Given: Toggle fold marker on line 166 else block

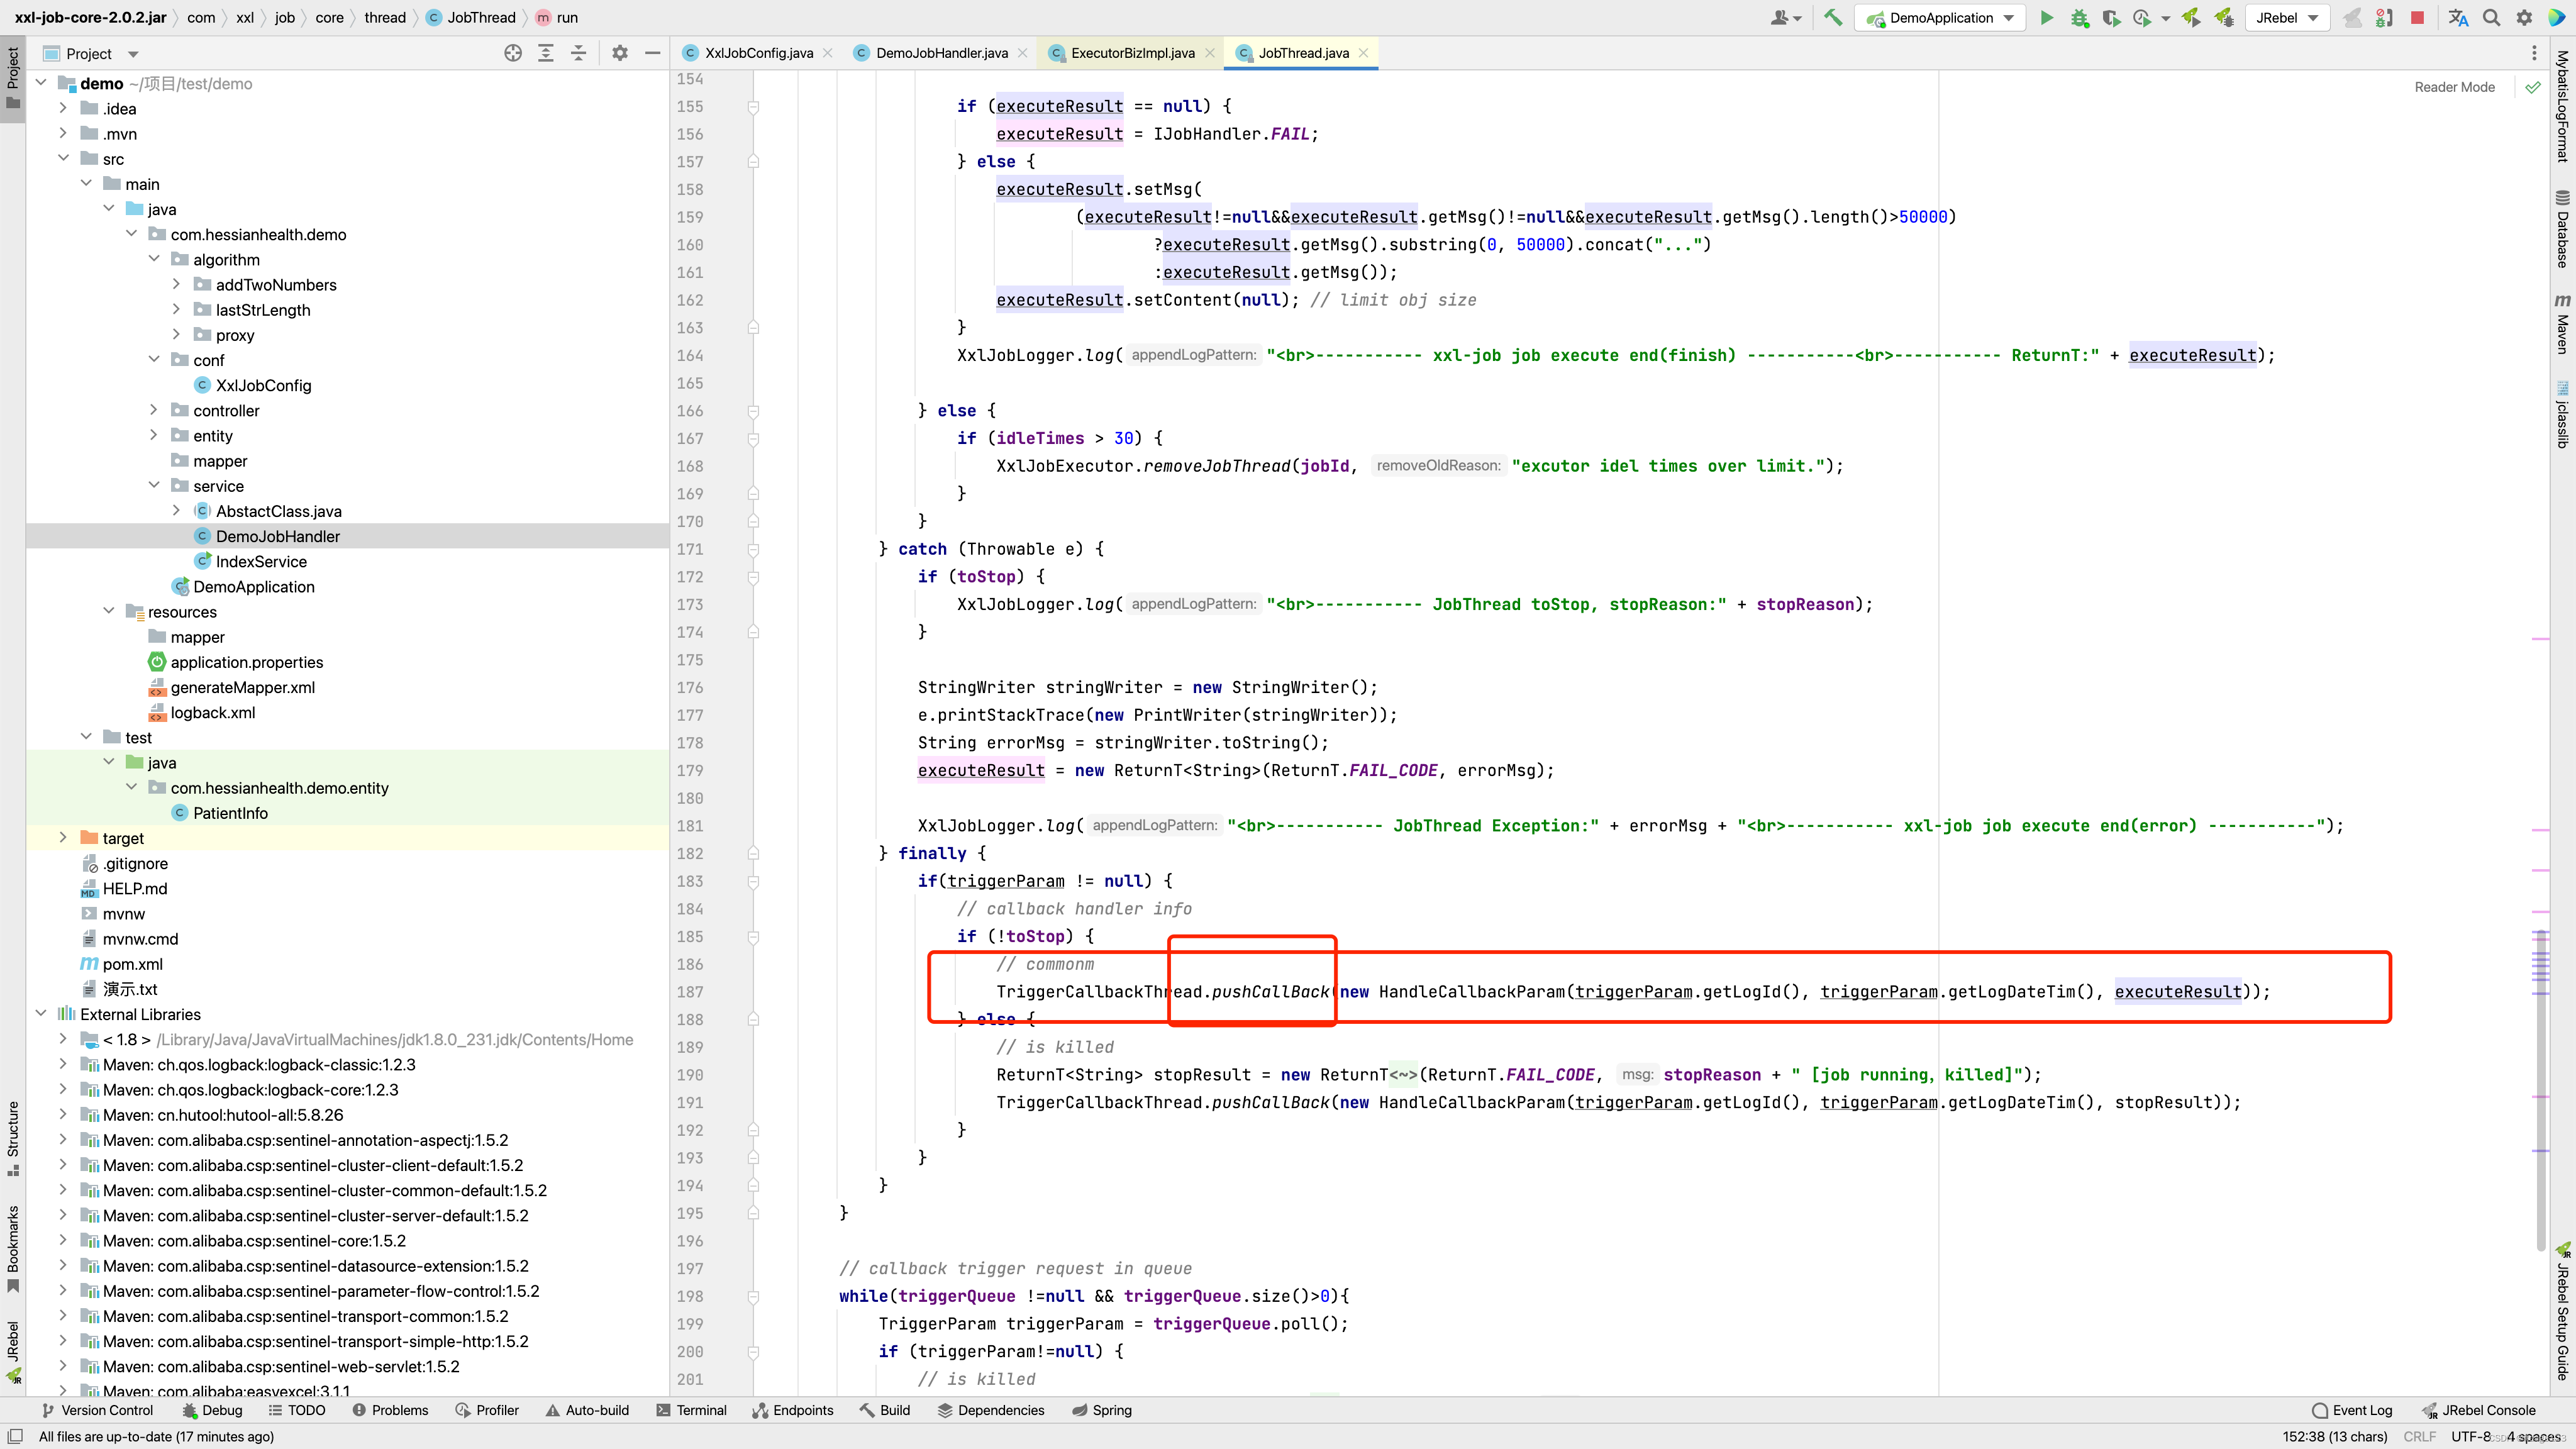Looking at the screenshot, I should 754,411.
